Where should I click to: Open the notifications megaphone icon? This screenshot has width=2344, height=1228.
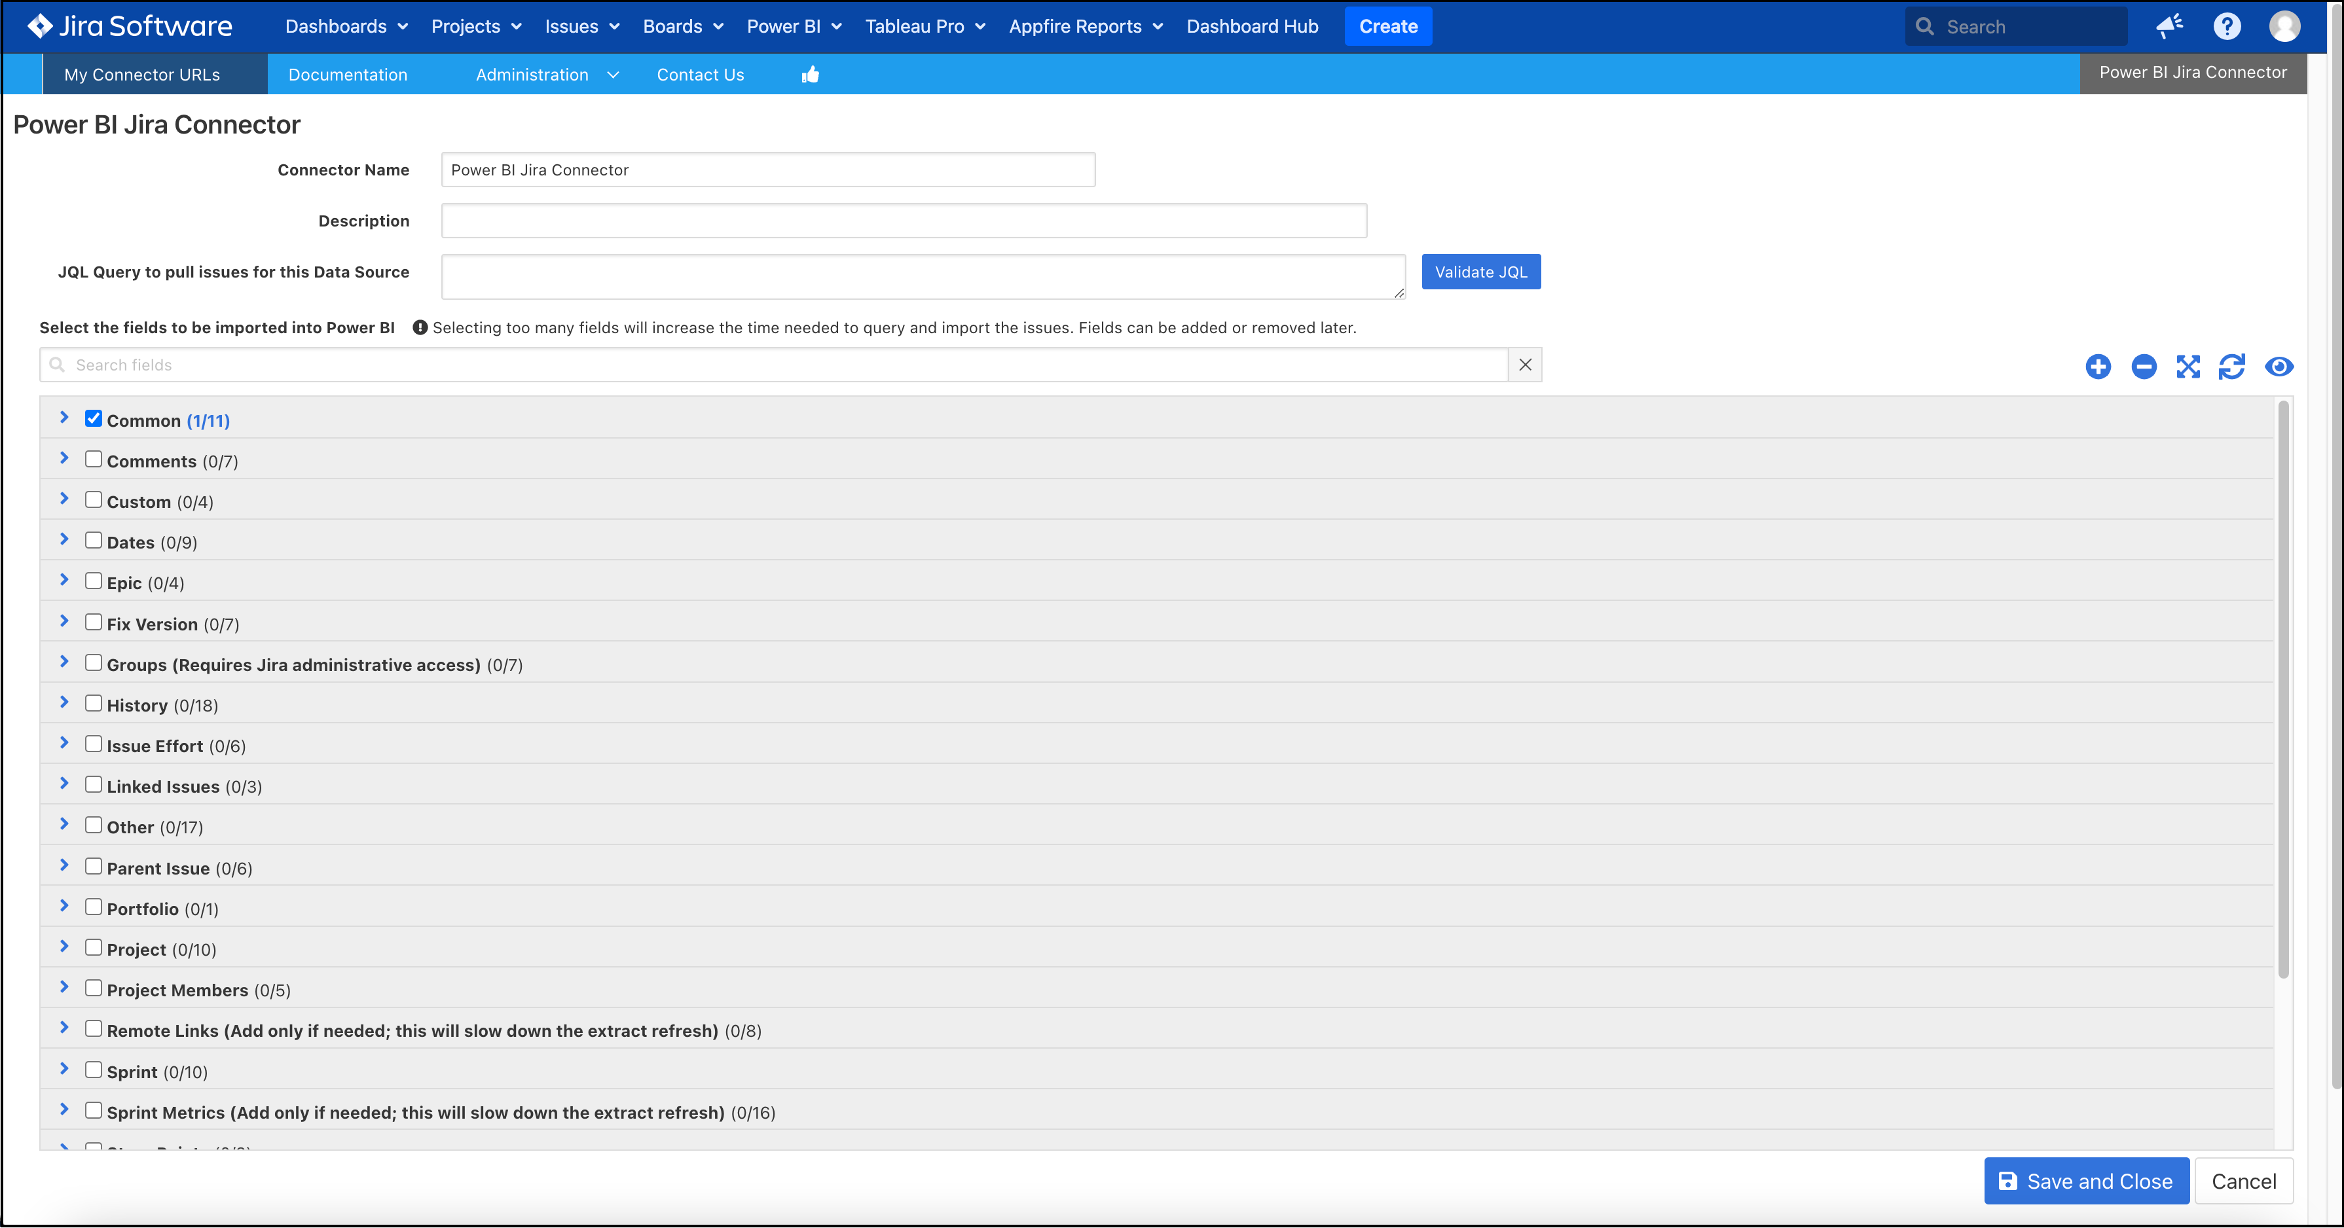pos(2169,26)
